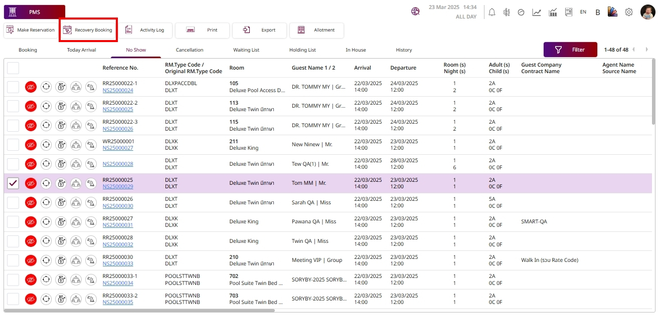Uncheck the checked RR25000025 row checkbox
The image size is (659, 317).
[13, 183]
